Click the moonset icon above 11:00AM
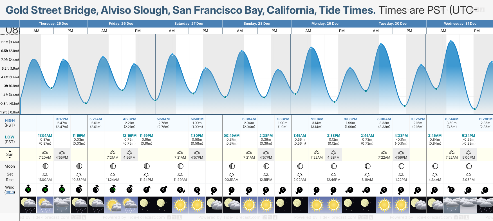Viewport: 493px width, 221px height. pyautogui.click(x=45, y=174)
